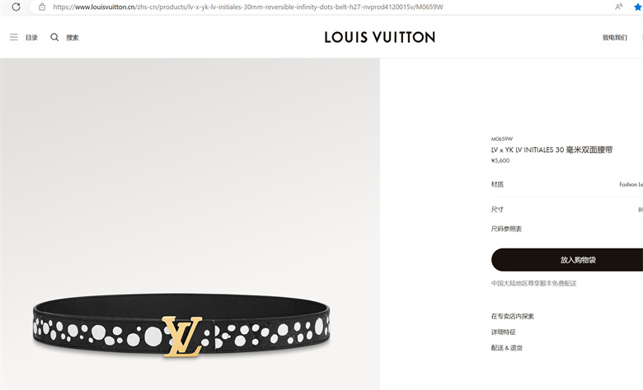643x390 pixels.
Task: Expand the 尺寸 size selector row
Action: pos(567,210)
